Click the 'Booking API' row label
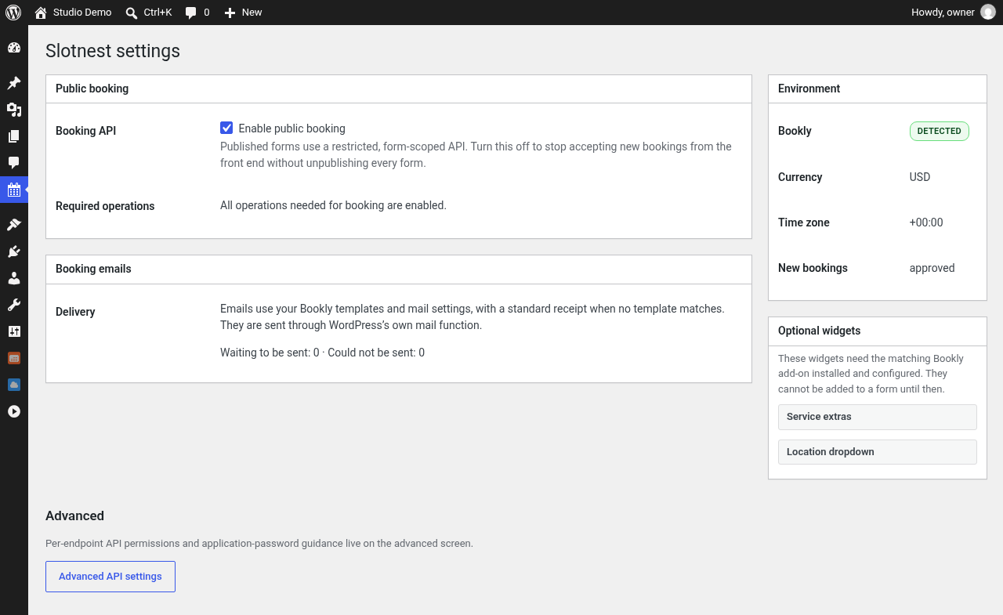This screenshot has height=615, width=1003. click(85, 131)
